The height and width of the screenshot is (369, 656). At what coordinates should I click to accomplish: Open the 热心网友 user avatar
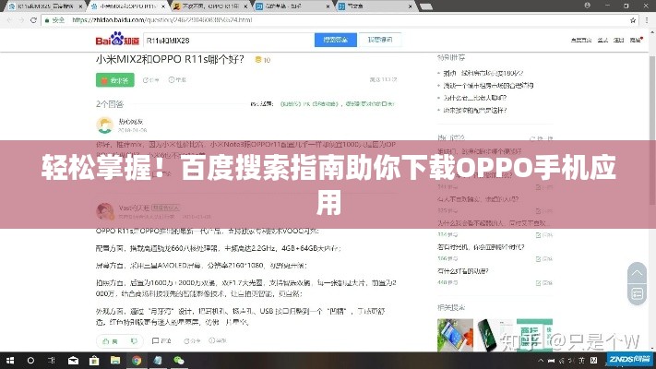[104, 125]
